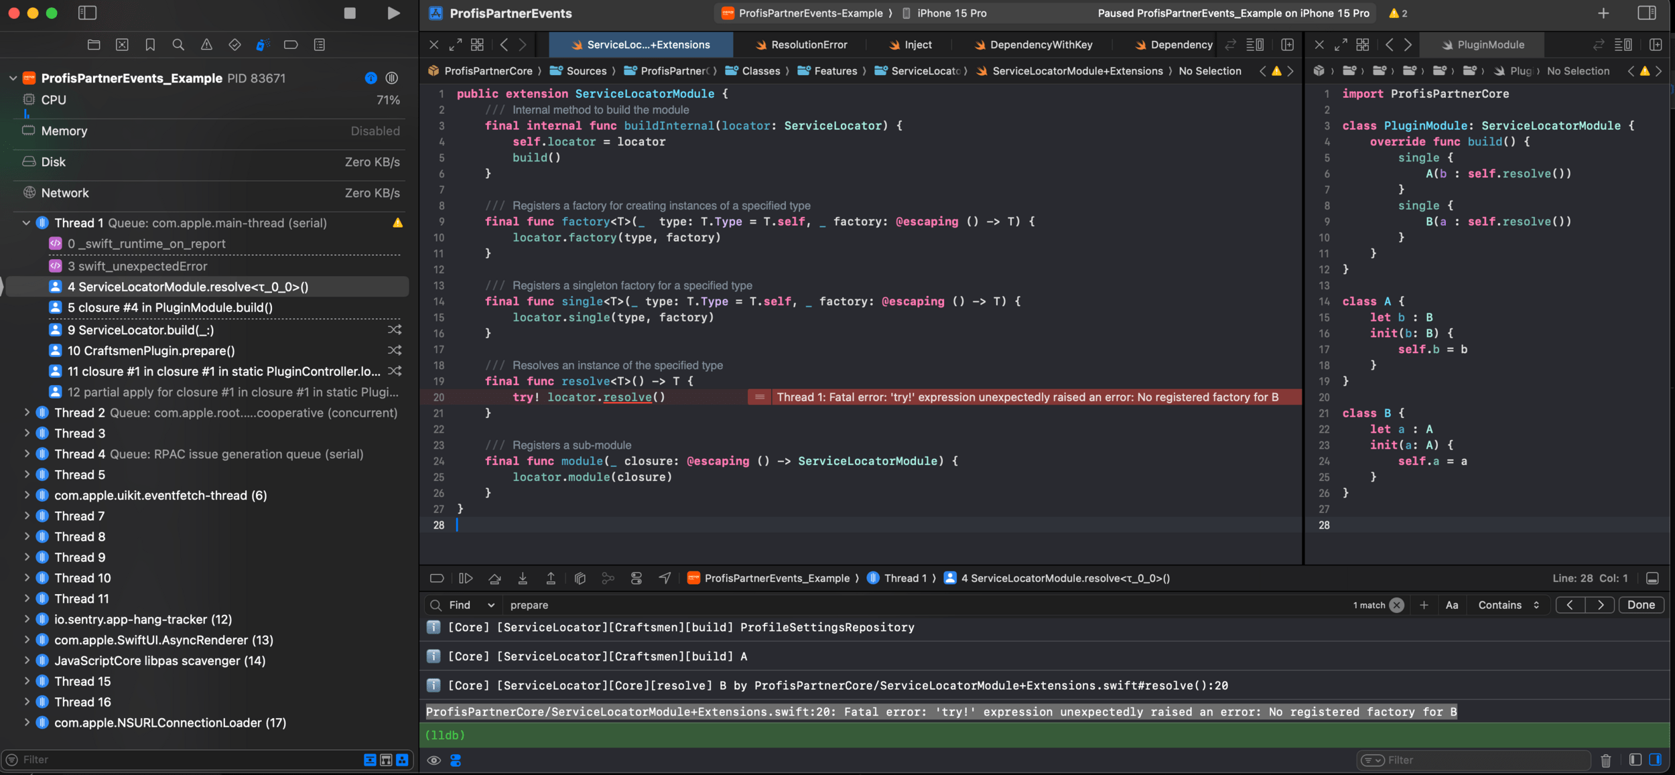
Task: Select frame 10 CraftsmenPlugin.prepare()
Action: pyautogui.click(x=151, y=351)
